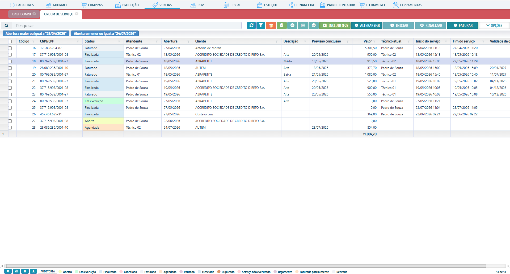This screenshot has height=274, width=510.
Task: Open the GOURMET menu
Action: click(x=57, y=5)
